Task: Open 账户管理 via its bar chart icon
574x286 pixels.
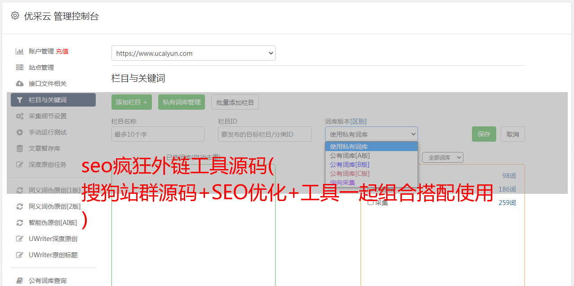Action: coord(19,51)
